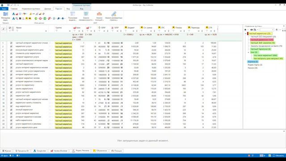Switch to the Главная ribbon tab
Screen dimensions: 286x161
(x=14, y=9)
